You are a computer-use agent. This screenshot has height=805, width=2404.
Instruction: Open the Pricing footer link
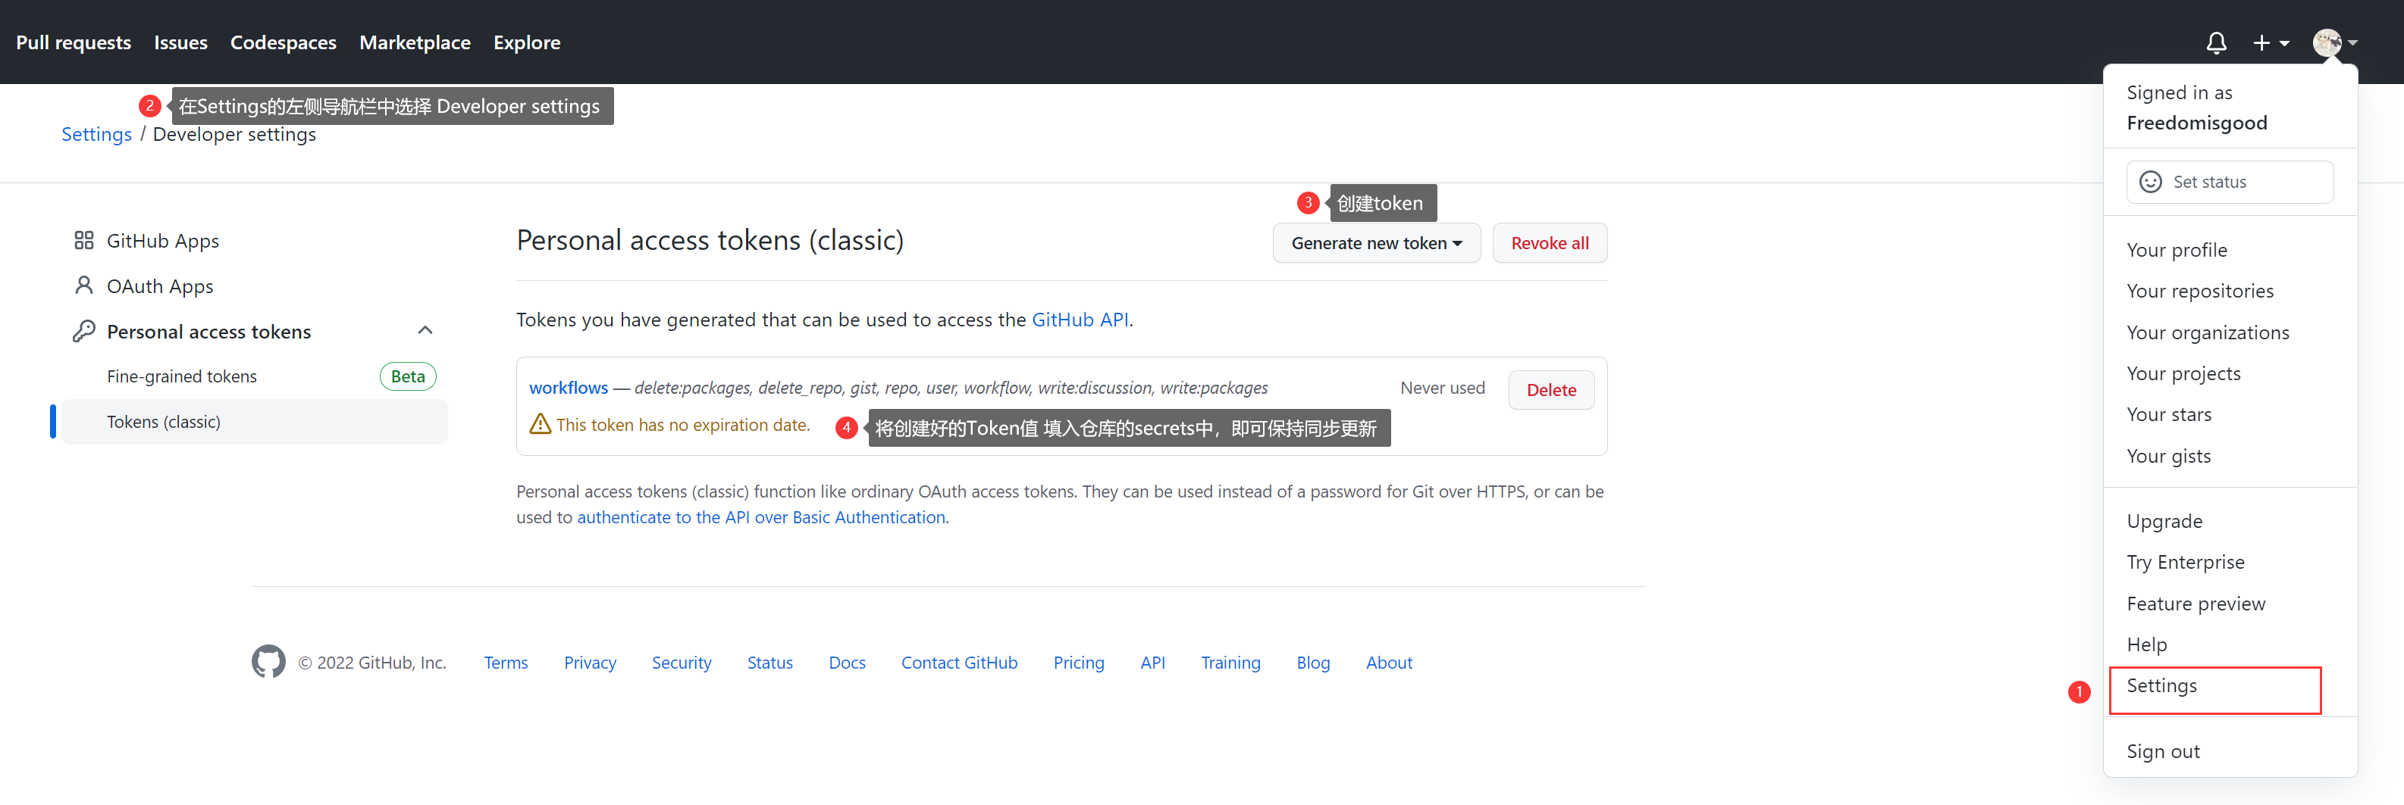coord(1078,663)
